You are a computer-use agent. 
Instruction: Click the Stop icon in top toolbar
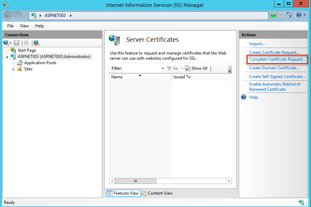[281, 15]
